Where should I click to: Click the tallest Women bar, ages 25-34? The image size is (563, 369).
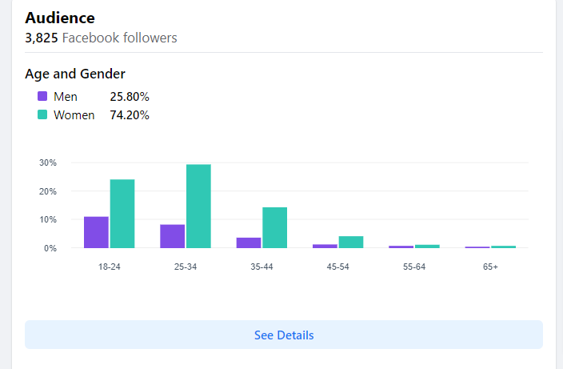click(198, 207)
